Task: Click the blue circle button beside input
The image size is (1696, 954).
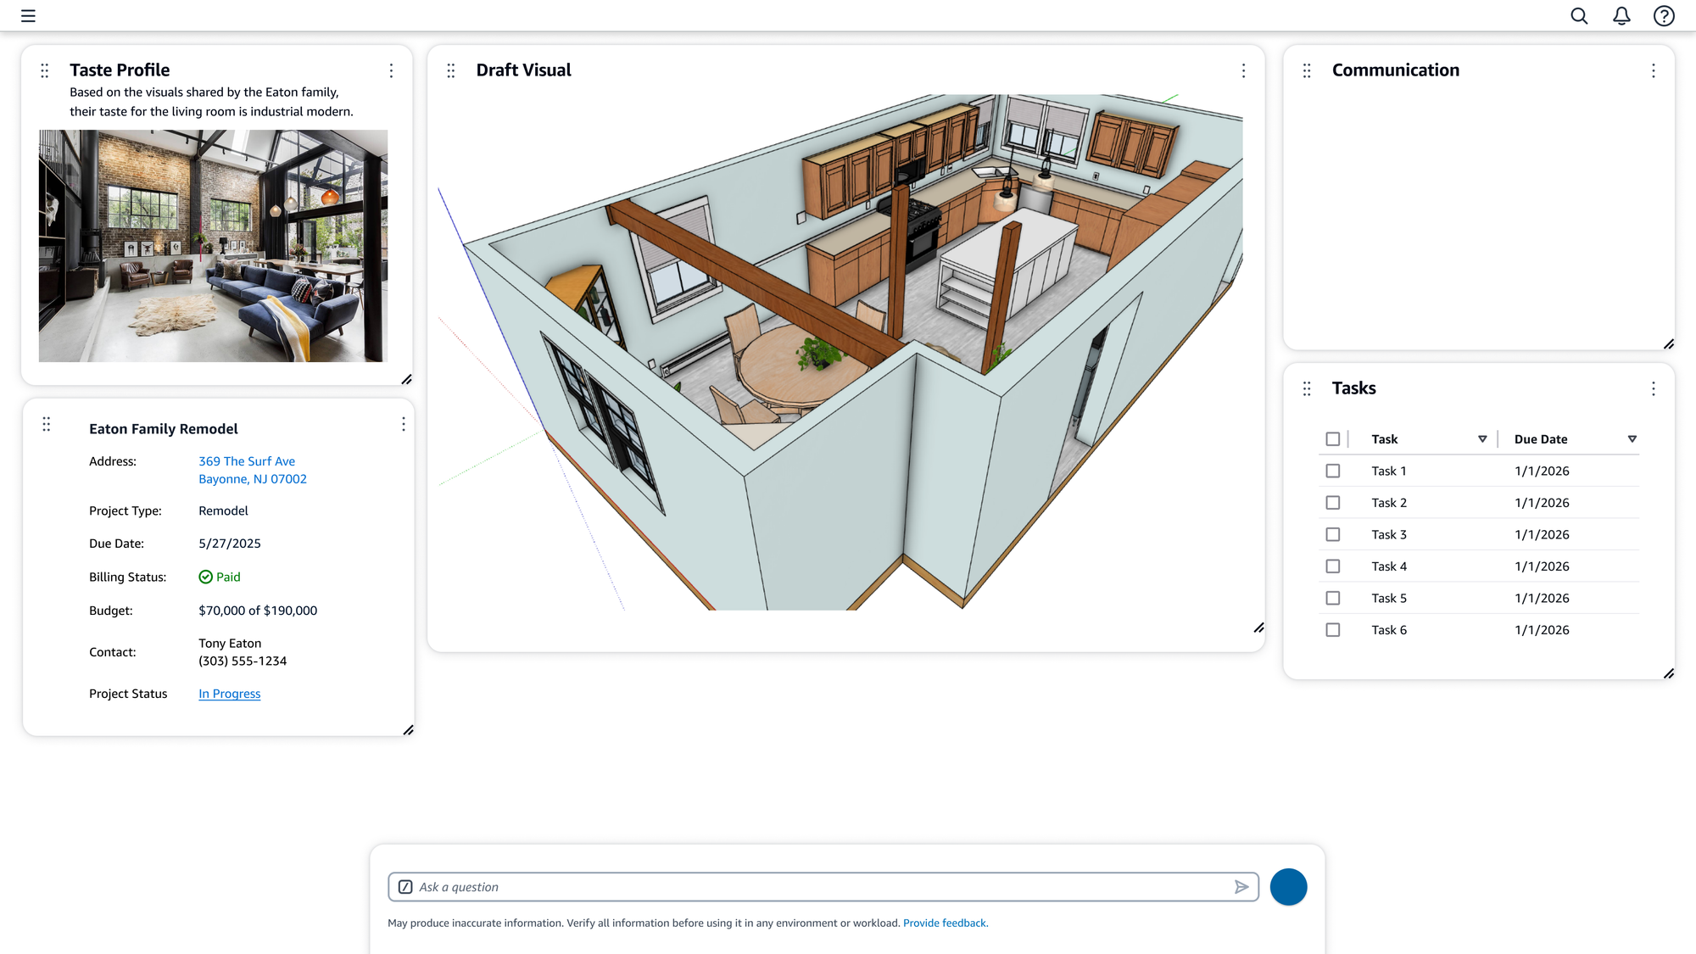Action: coord(1288,887)
